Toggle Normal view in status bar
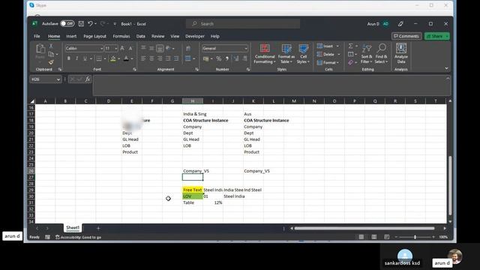The width and height of the screenshot is (480, 270). click(x=361, y=237)
